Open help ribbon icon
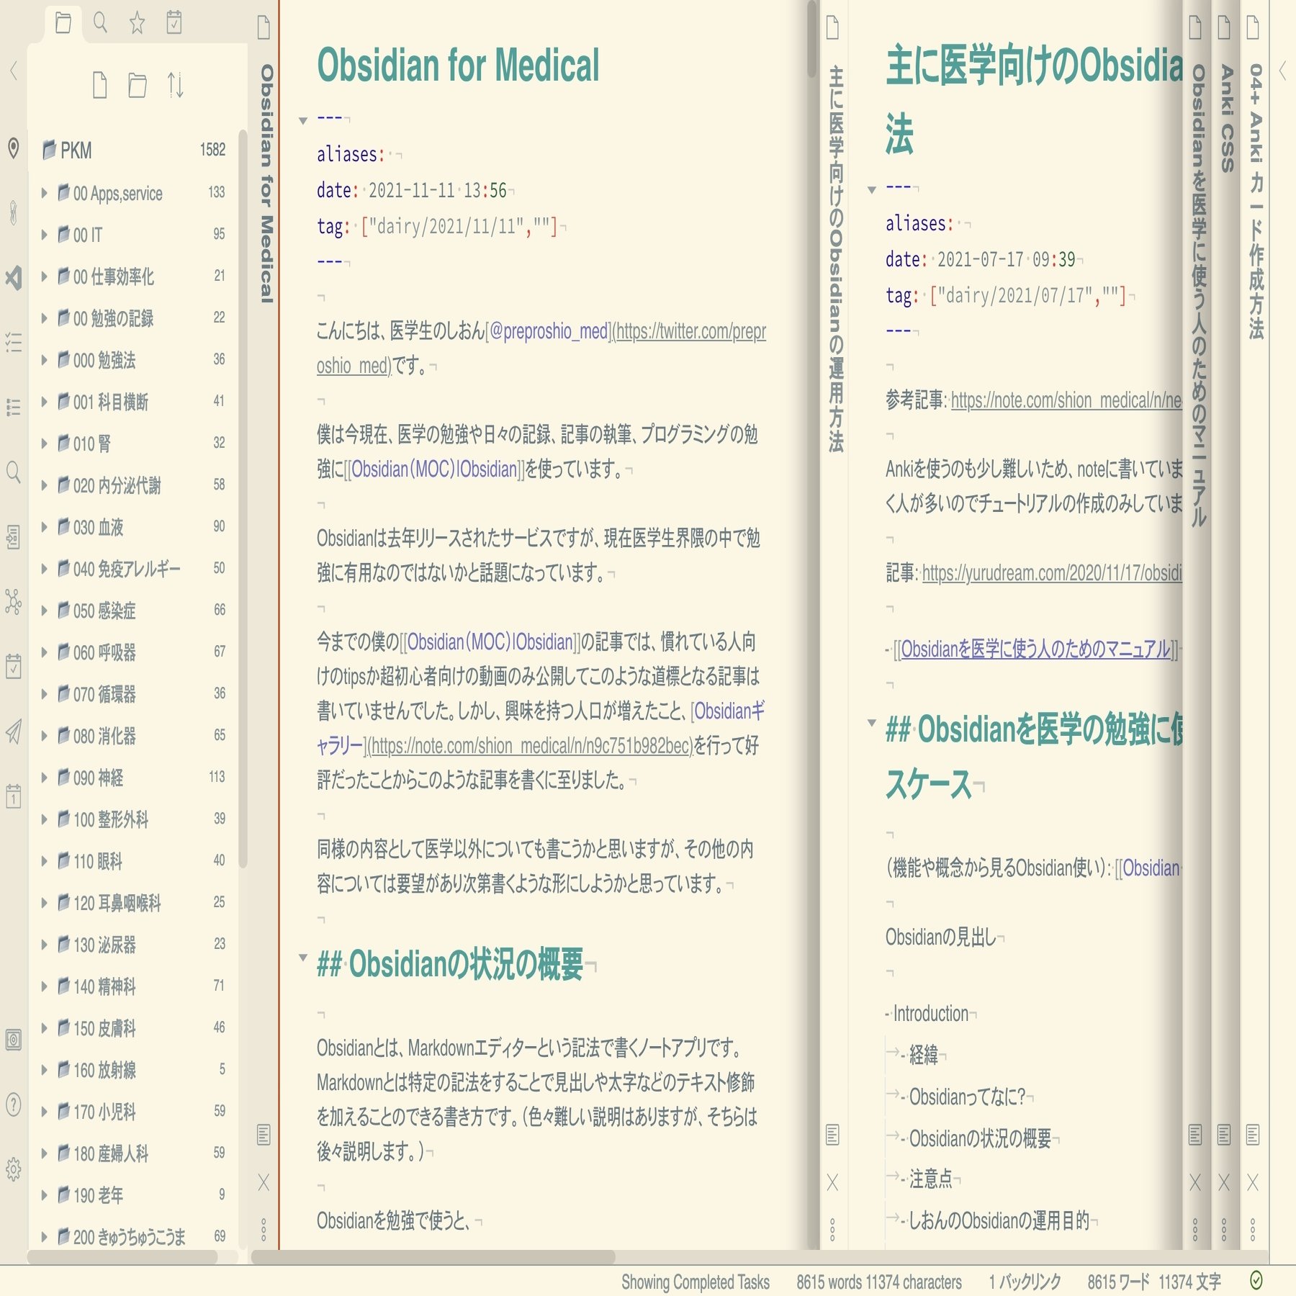Image resolution: width=1296 pixels, height=1296 pixels. [13, 1104]
